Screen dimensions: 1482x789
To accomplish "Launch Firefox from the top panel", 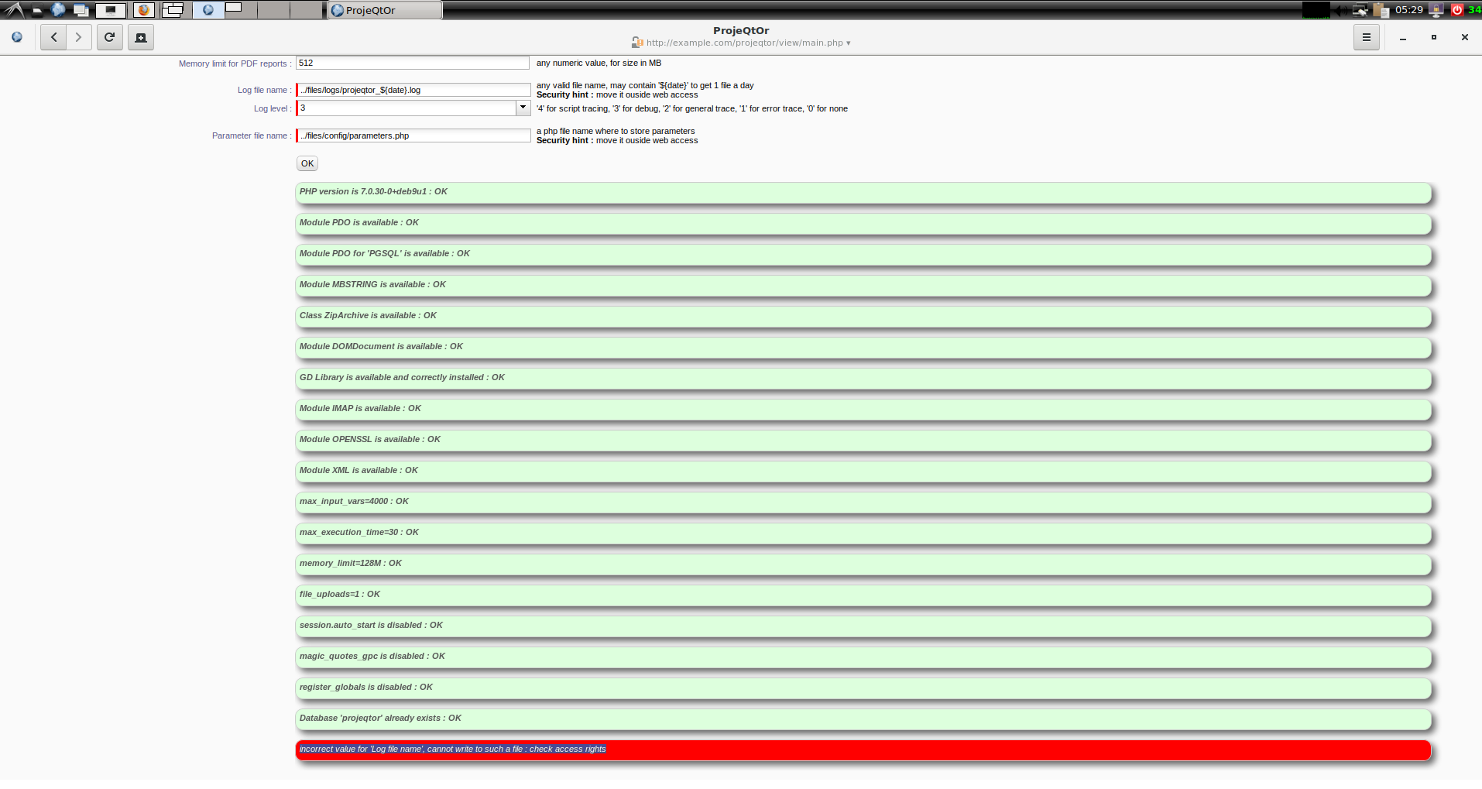I will [x=144, y=10].
